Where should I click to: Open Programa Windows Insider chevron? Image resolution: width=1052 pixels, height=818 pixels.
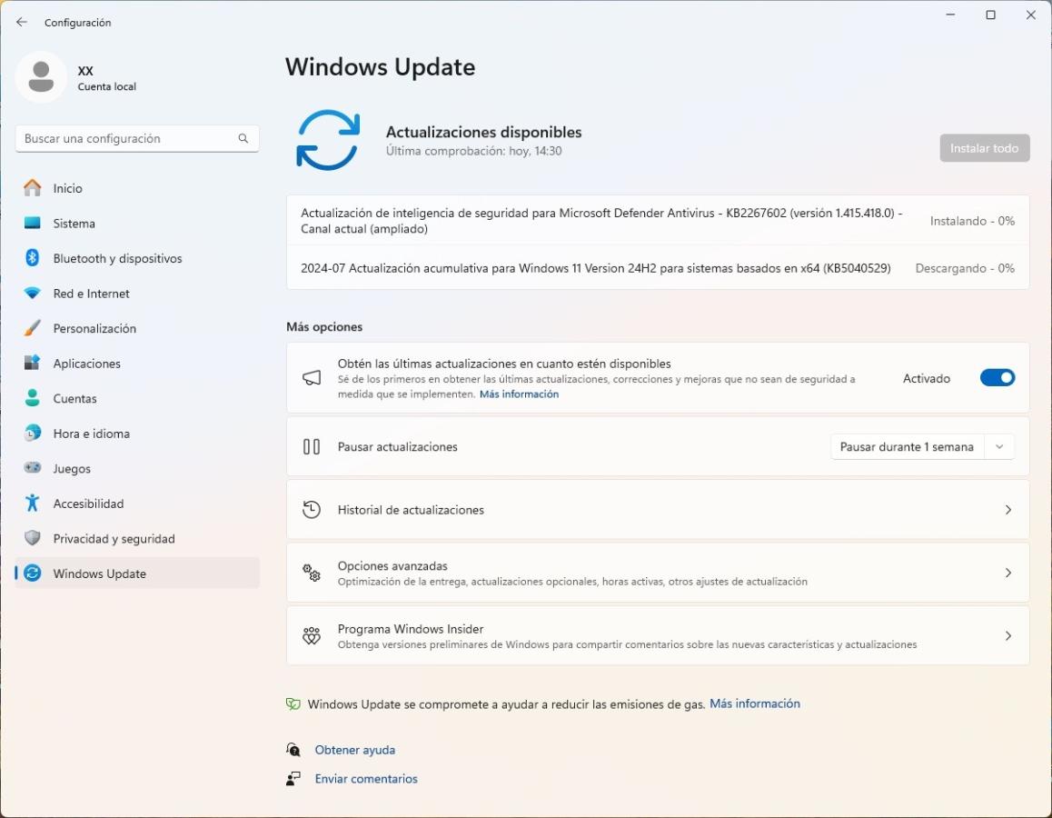[x=1007, y=636]
